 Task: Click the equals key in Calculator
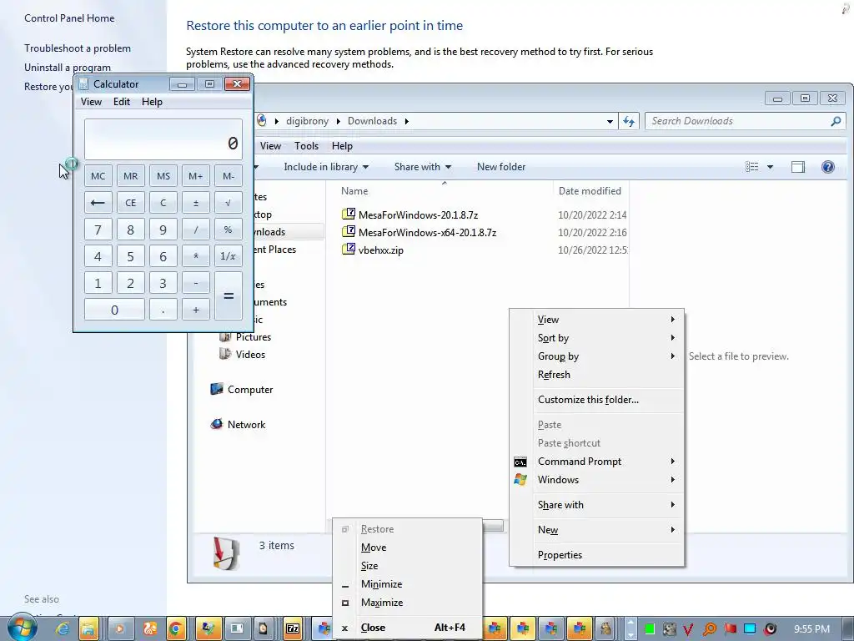[x=229, y=296]
